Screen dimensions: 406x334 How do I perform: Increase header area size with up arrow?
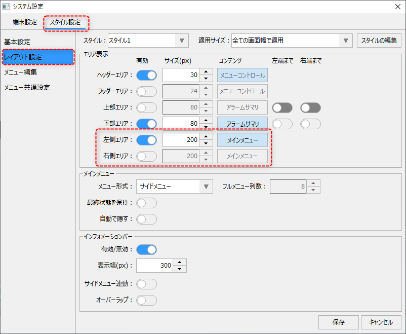[206, 72]
